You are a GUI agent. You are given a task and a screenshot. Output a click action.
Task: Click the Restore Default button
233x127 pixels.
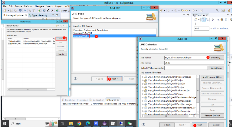pos(212,116)
